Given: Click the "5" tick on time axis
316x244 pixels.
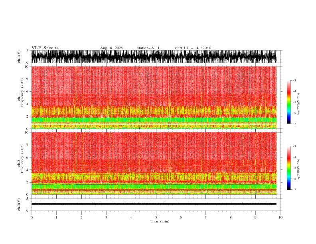Looking at the screenshot, I should pyautogui.click(x=156, y=217).
